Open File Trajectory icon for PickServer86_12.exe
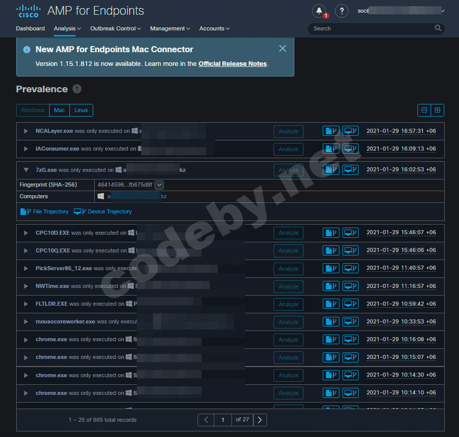Screen dimensions: 459x437 coord(331,268)
